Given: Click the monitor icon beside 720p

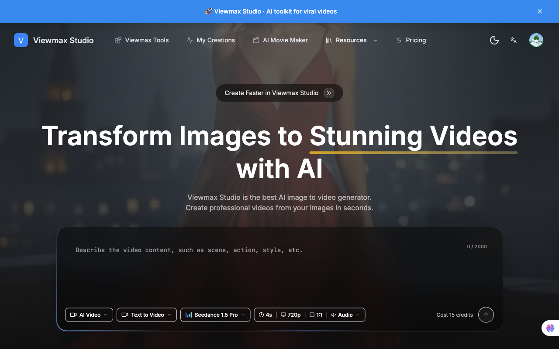Looking at the screenshot, I should 283,315.
